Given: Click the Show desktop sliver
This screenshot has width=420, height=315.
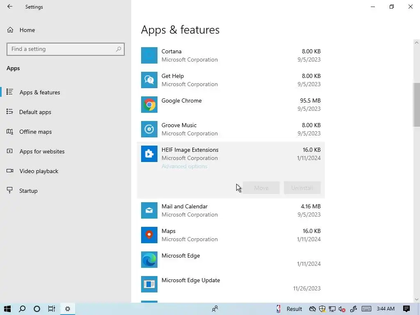Looking at the screenshot, I should tap(419, 309).
